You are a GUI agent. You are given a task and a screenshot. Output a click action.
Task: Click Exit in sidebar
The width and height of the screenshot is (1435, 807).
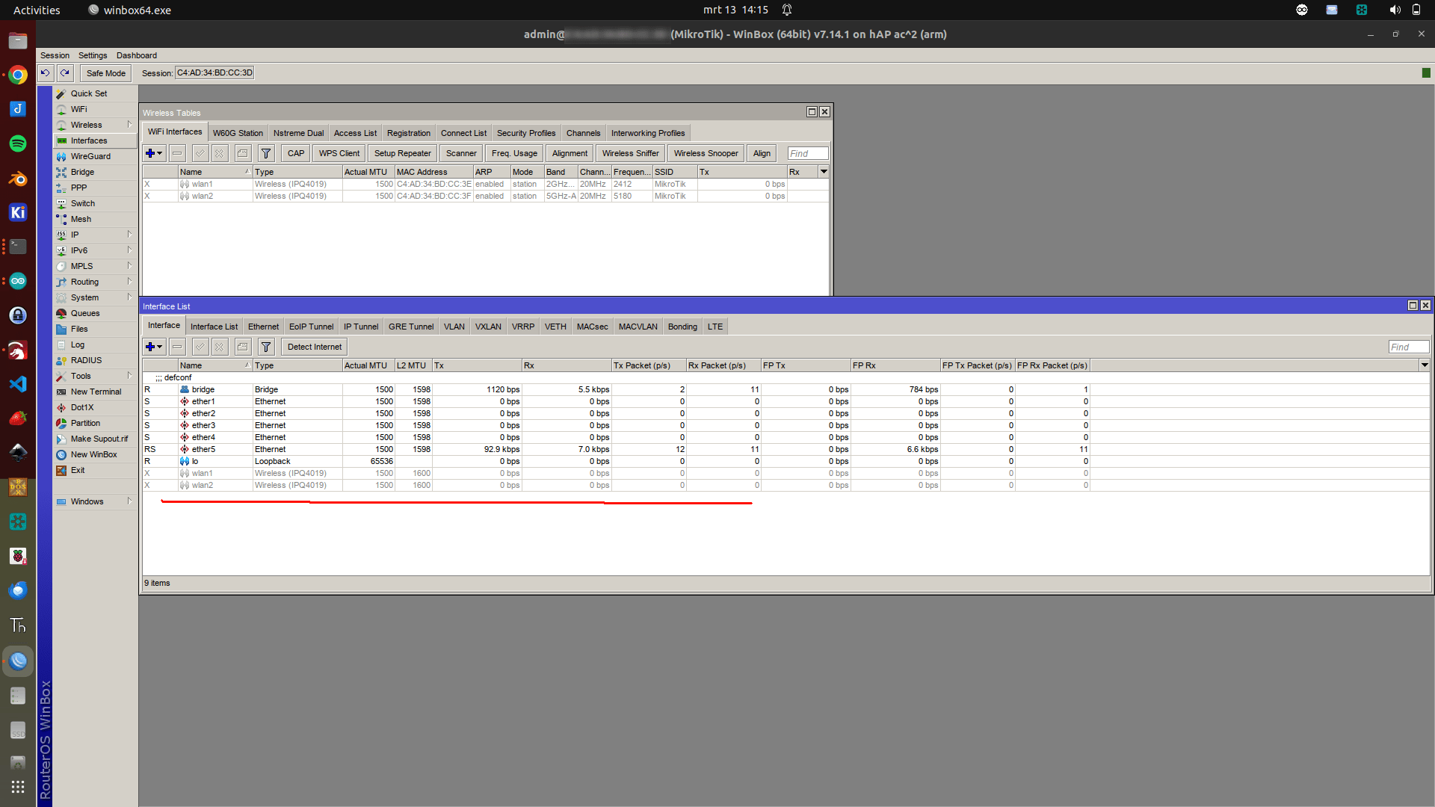95,470
